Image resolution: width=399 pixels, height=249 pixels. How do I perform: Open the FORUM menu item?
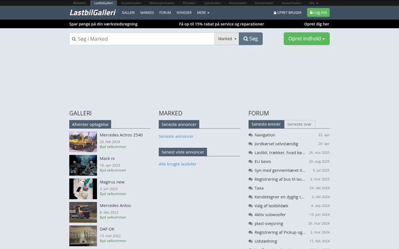[x=165, y=12]
